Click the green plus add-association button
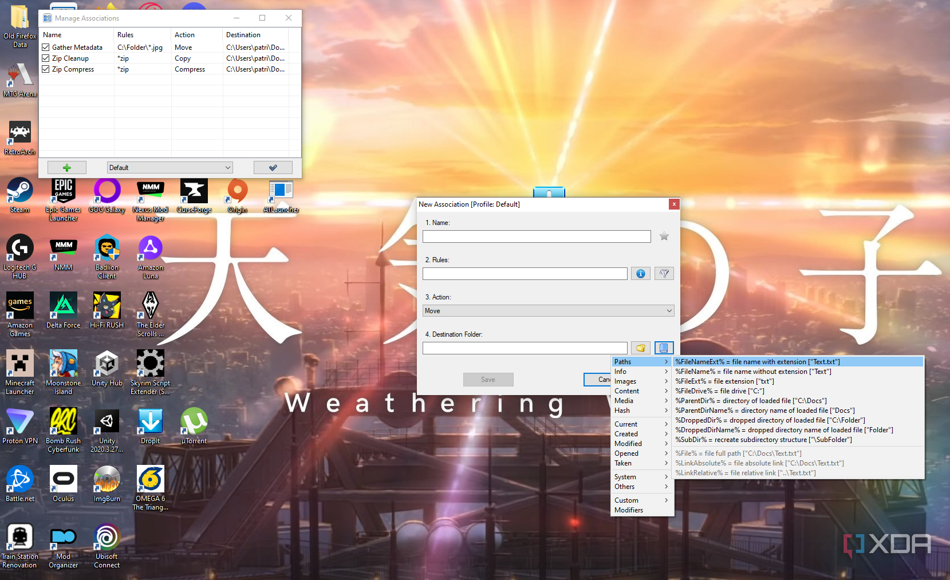The height and width of the screenshot is (580, 950). [x=67, y=168]
